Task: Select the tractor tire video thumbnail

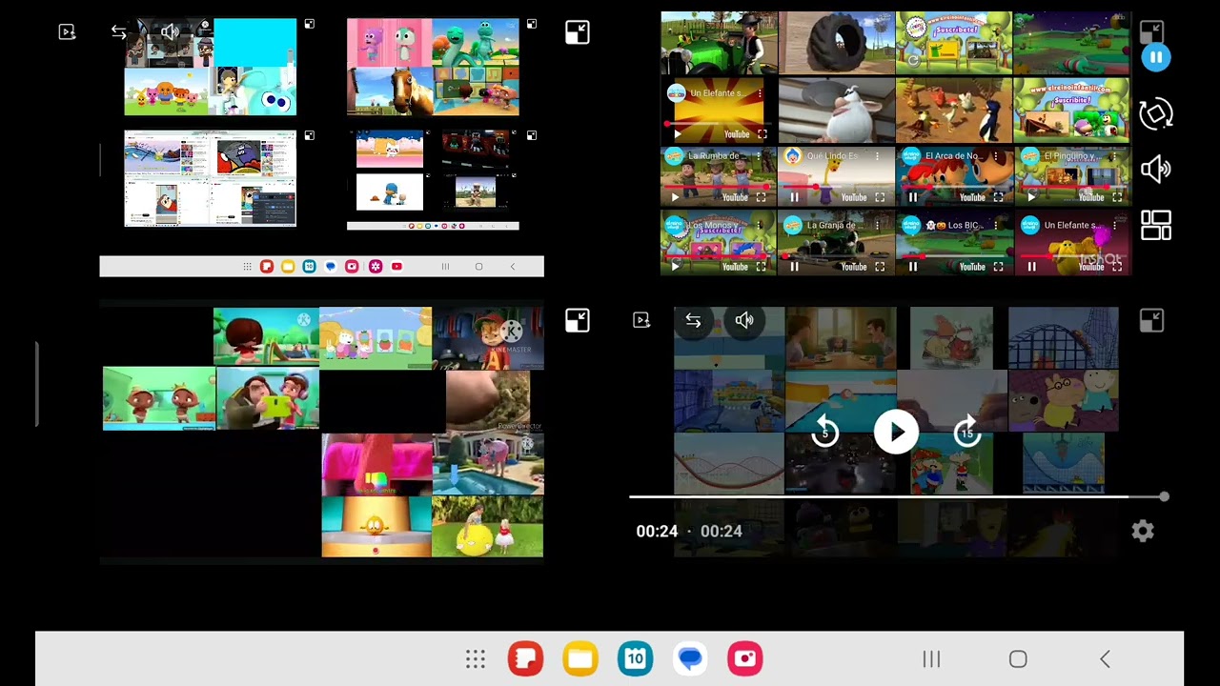Action: click(837, 43)
